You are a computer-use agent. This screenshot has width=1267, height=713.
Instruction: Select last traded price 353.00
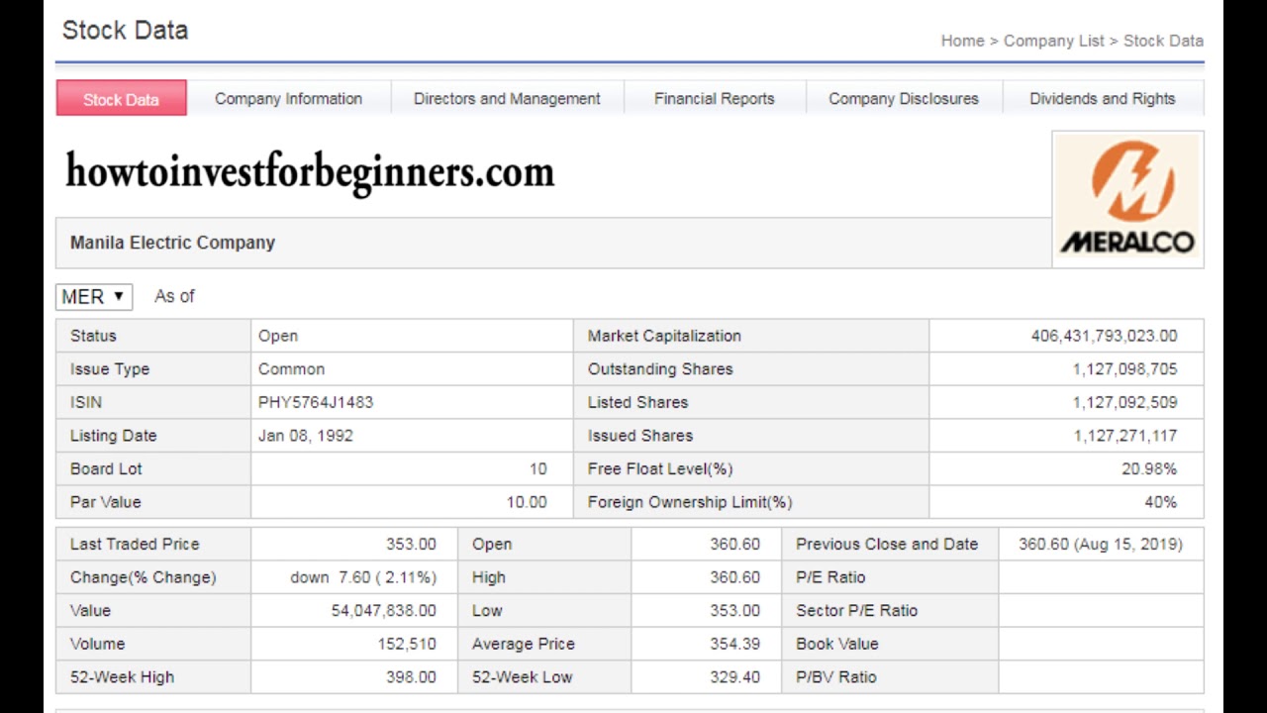tap(411, 544)
